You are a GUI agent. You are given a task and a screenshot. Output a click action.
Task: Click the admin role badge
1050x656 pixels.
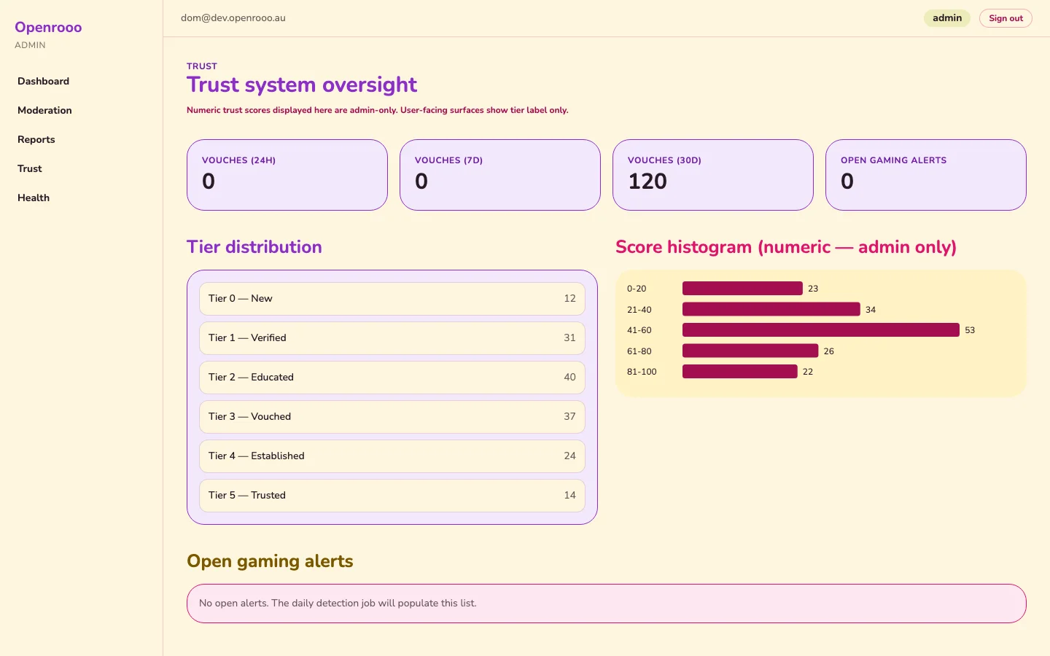946,18
